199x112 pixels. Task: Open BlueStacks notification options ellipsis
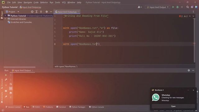[x=188, y=90]
